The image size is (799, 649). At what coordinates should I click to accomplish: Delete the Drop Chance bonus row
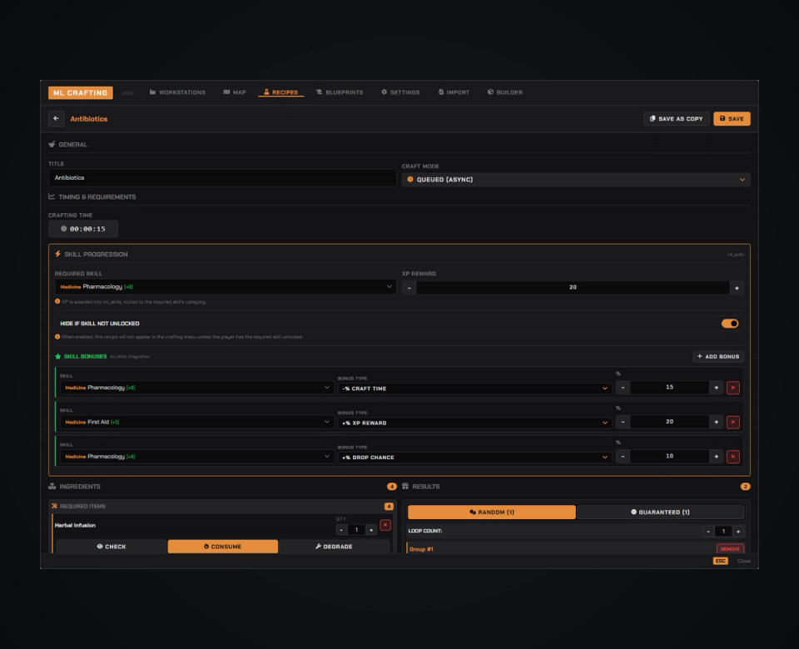732,457
